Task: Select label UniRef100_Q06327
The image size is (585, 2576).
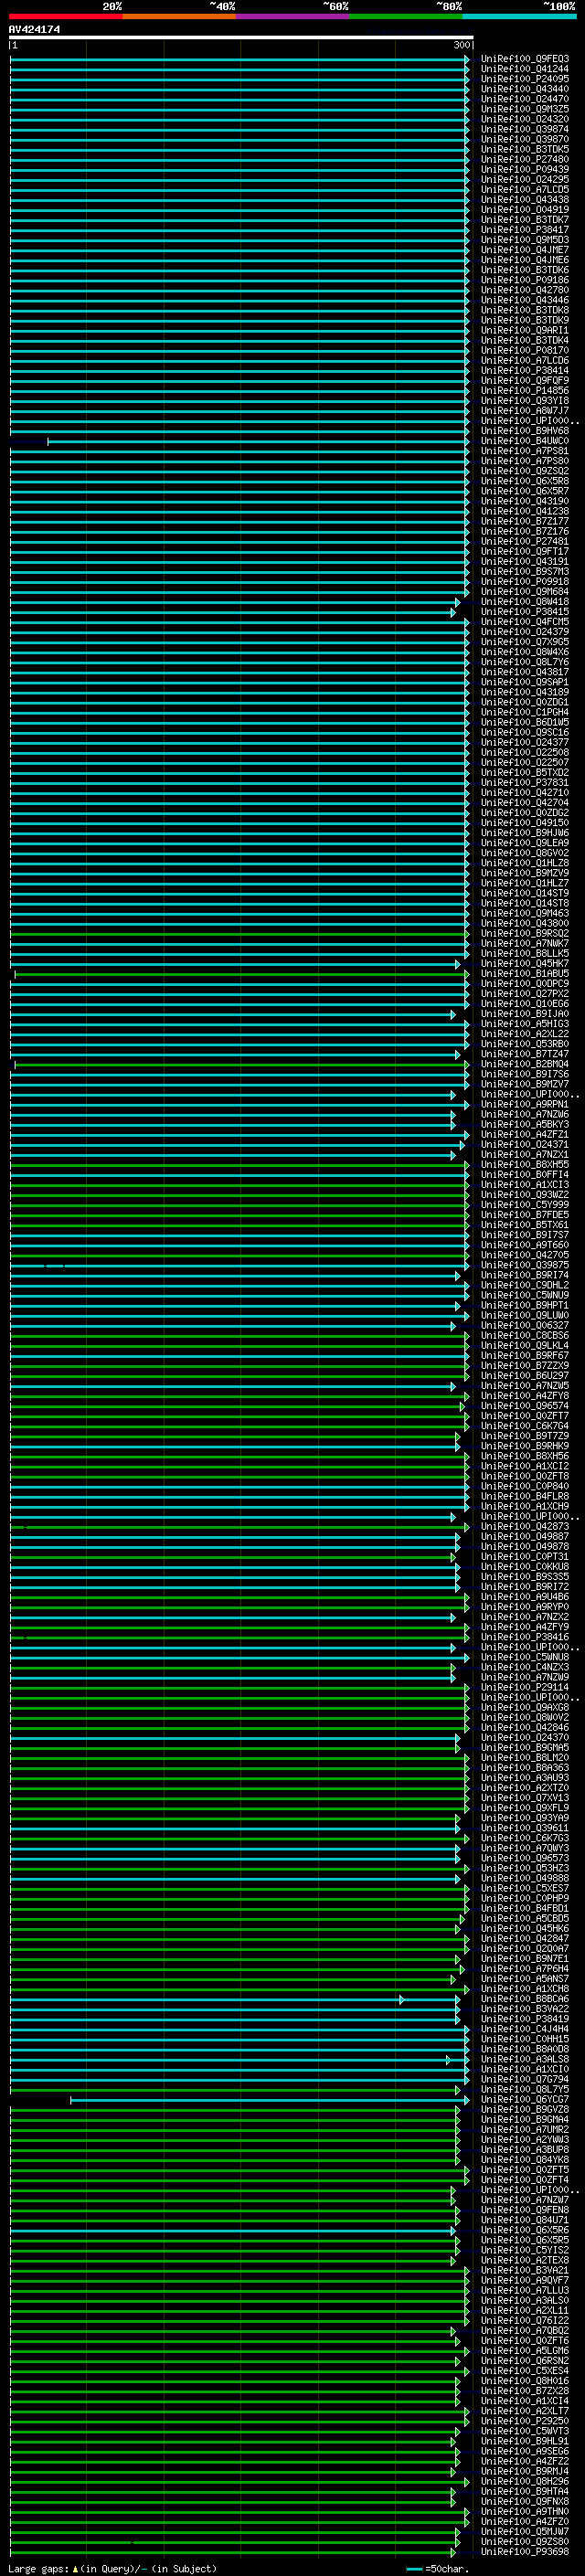Action: pos(525,1325)
